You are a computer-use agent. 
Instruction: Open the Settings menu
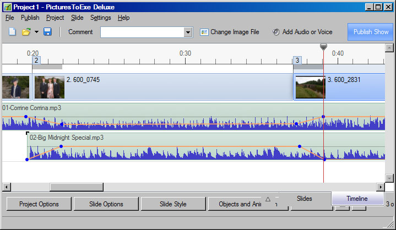pyautogui.click(x=100, y=18)
